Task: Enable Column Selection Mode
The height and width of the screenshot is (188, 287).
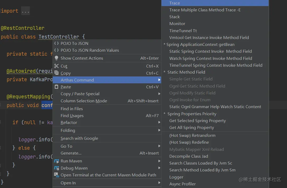Action: (107, 101)
